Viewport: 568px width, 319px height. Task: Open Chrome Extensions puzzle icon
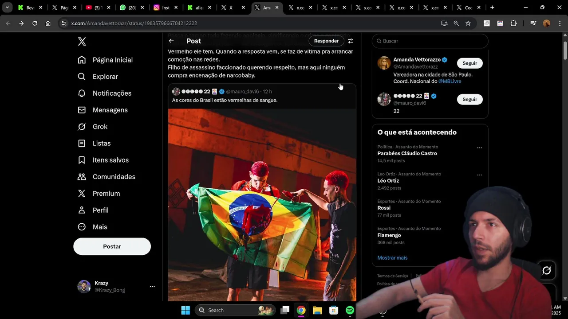(513, 23)
